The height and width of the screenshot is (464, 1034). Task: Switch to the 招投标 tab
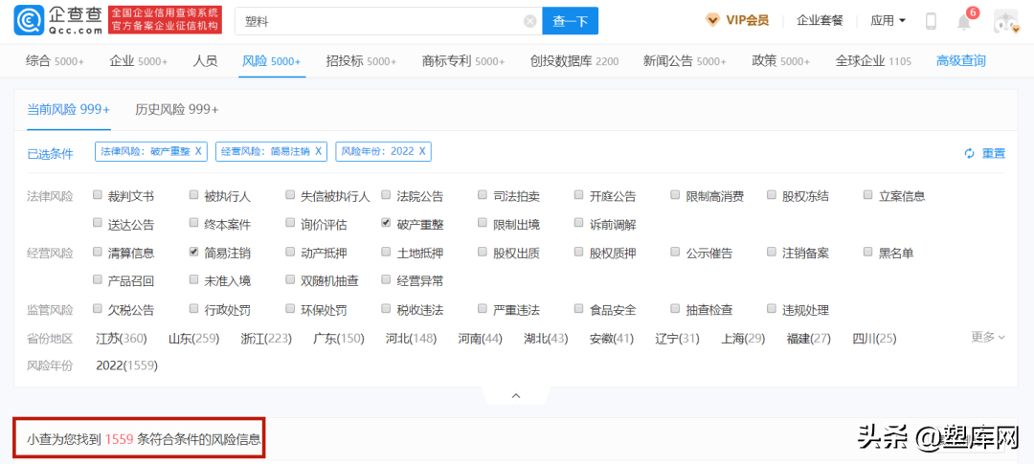361,61
